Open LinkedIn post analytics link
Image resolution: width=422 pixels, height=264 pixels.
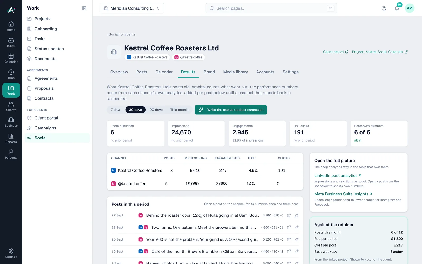338,176
